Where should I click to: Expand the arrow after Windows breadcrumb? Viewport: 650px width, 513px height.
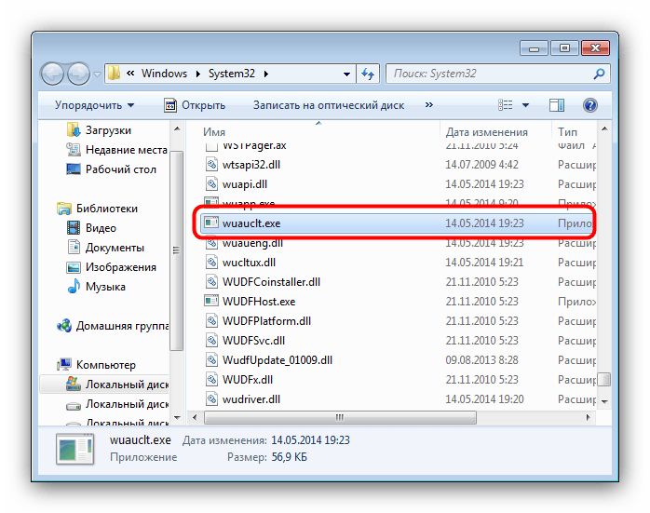pyautogui.click(x=198, y=74)
